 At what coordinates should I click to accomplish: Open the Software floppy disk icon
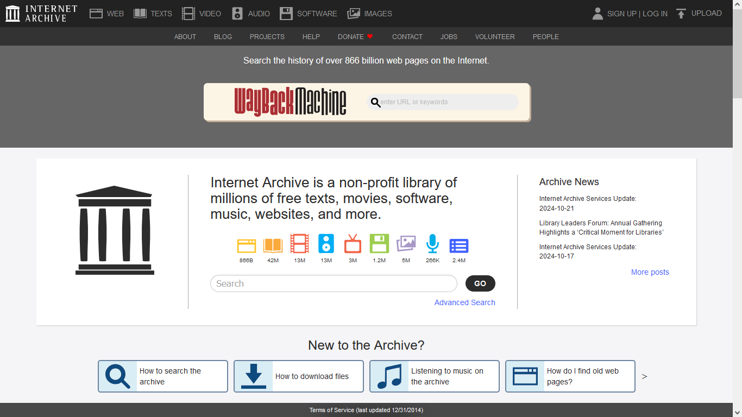286,14
